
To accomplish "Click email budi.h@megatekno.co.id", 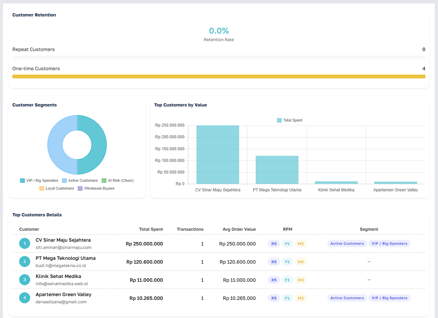I will click(61, 266).
